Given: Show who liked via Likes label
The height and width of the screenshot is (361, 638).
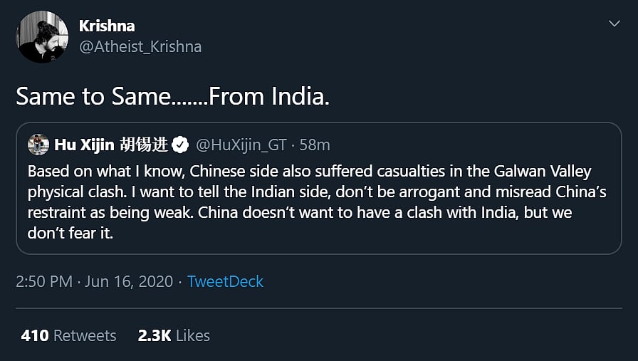Looking at the screenshot, I should tap(192, 335).
